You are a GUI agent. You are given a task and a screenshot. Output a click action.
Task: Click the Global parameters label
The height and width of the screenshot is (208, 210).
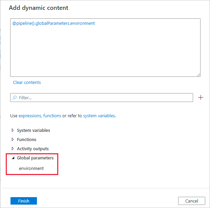35,158
